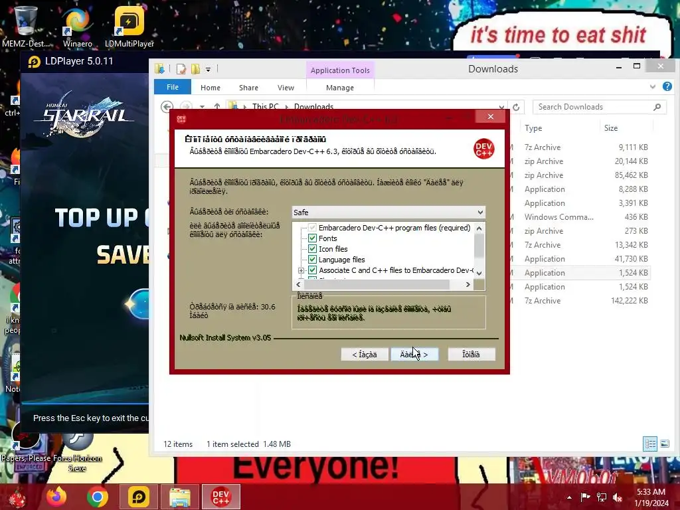
Task: Click the component list scroll down arrow
Action: pyautogui.click(x=479, y=273)
